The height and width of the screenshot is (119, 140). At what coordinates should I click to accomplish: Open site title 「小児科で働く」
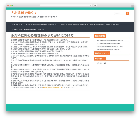click(x=24, y=13)
